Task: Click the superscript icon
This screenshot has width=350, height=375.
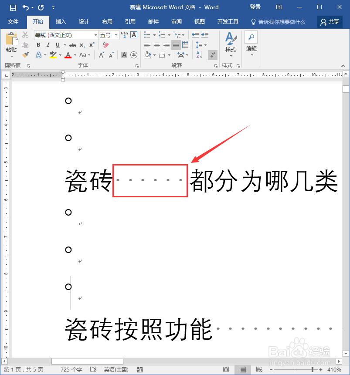Action: [x=92, y=44]
